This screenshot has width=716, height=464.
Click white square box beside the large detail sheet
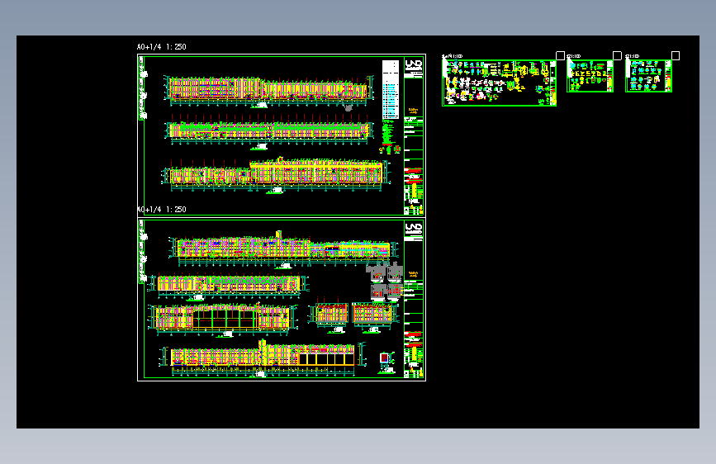(x=560, y=55)
